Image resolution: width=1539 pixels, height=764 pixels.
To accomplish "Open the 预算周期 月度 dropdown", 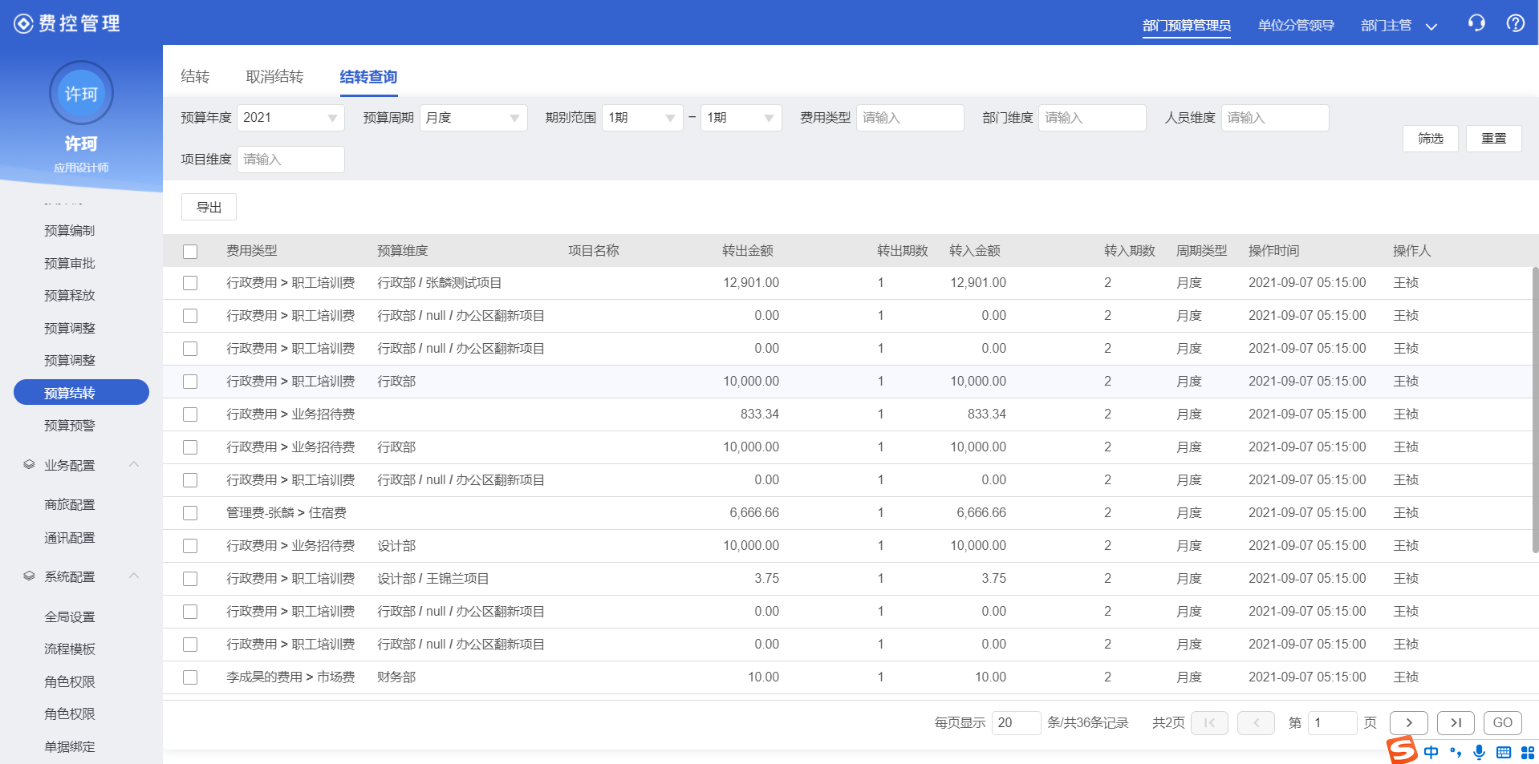I will 473,118.
